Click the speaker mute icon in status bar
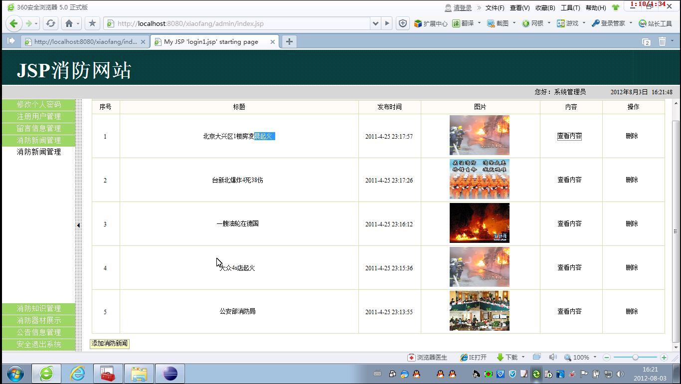The image size is (681, 384). [x=553, y=357]
